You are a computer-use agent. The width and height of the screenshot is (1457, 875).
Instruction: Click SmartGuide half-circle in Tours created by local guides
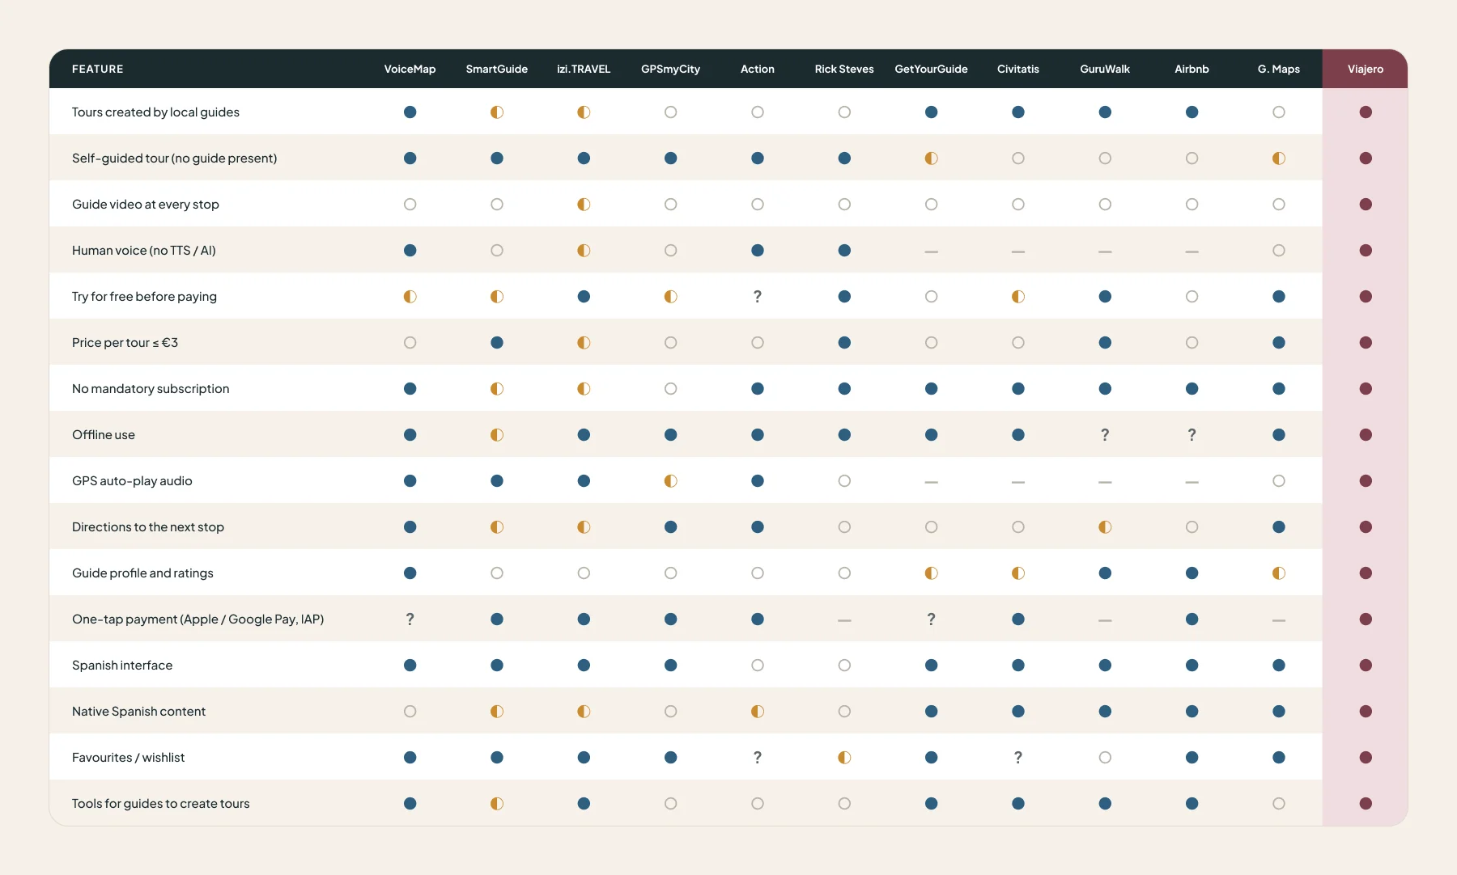point(497,112)
